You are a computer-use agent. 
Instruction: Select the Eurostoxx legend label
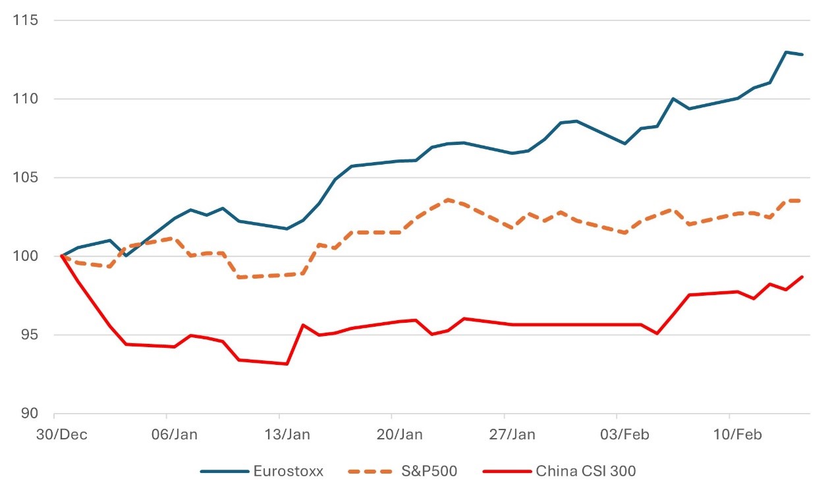tap(288, 472)
